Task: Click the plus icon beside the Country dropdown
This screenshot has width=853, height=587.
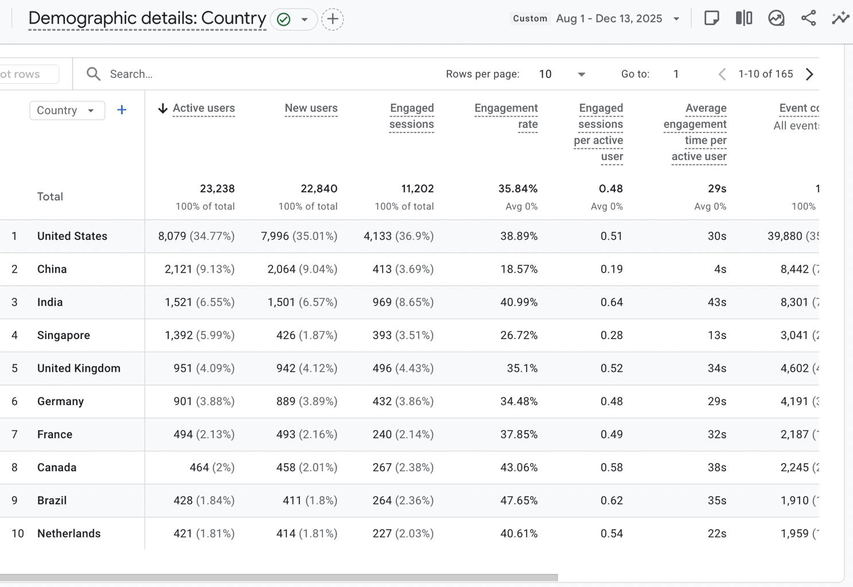Action: (121, 110)
